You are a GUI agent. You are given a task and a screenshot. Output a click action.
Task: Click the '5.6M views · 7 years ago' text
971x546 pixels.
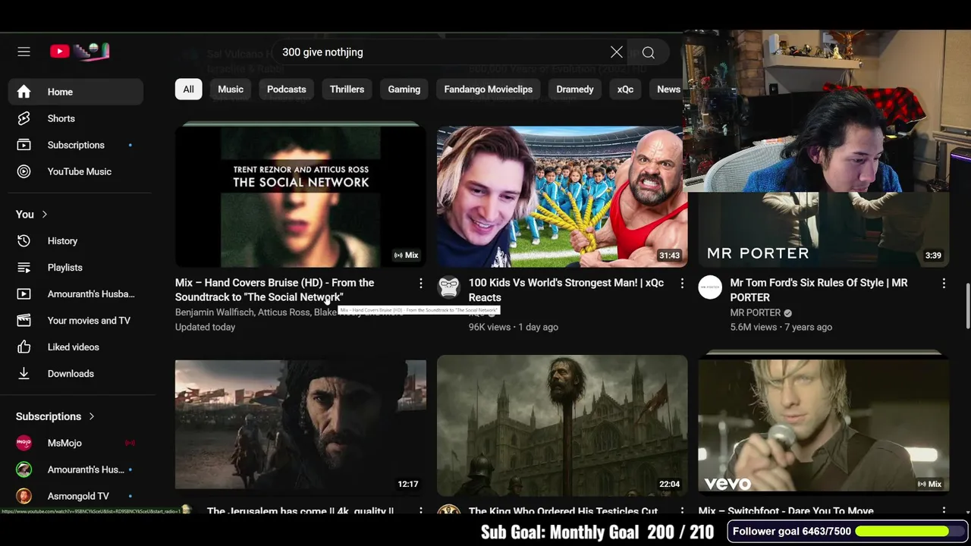click(781, 327)
